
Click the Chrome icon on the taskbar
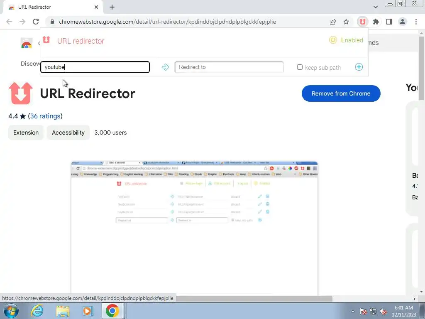[x=112, y=311]
